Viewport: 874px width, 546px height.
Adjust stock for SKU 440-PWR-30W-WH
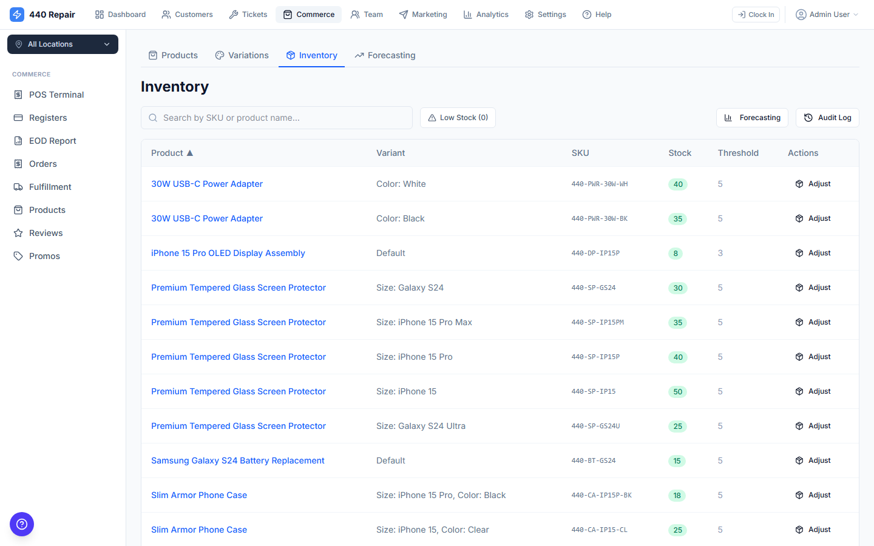(x=813, y=183)
